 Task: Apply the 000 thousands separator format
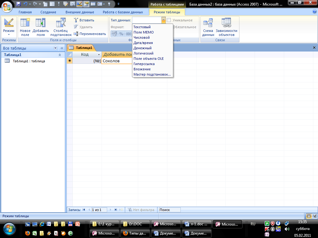click(128, 34)
